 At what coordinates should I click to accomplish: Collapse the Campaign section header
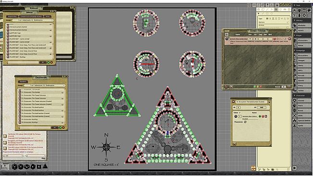point(302,50)
